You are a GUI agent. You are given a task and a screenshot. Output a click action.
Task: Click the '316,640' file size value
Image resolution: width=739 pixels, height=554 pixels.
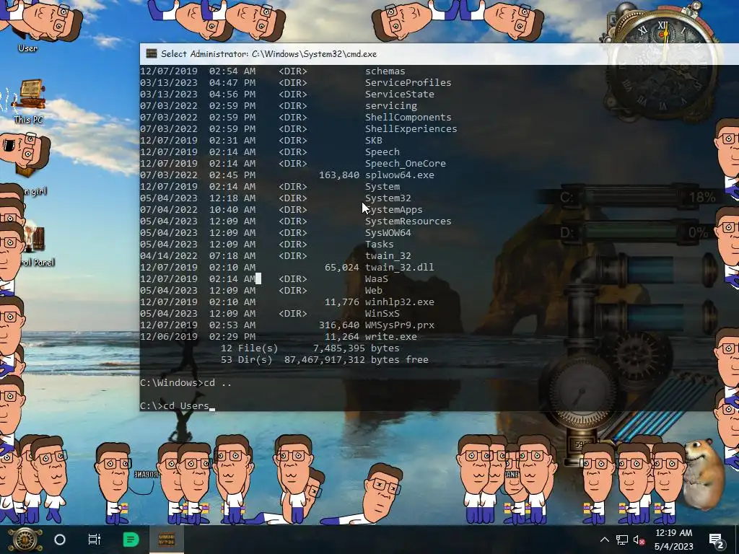pos(339,325)
